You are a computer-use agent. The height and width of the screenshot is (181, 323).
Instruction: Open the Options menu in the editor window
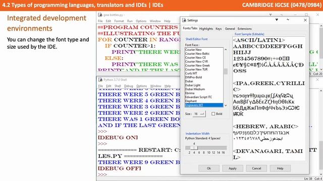pos(141,21)
